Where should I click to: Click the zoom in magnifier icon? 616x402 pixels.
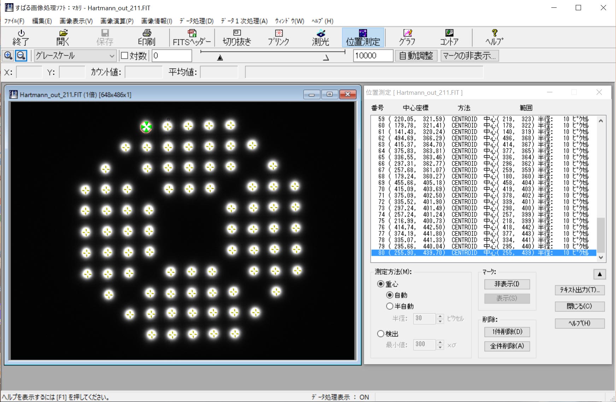tap(8, 56)
